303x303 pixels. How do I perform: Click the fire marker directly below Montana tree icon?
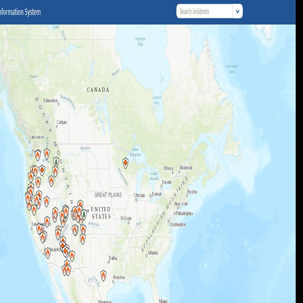(x=55, y=171)
